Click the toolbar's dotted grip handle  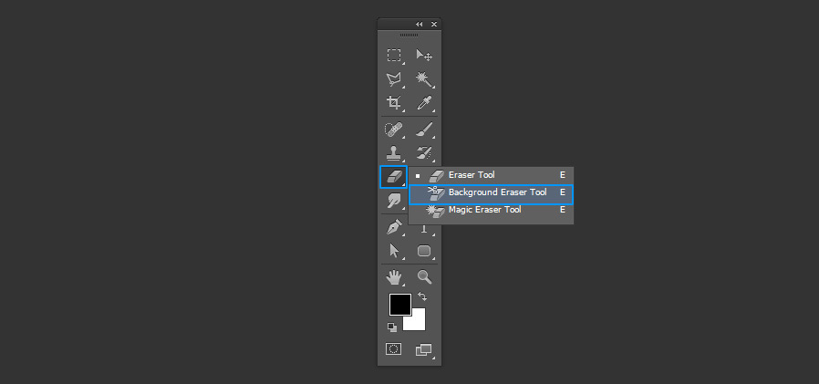pyautogui.click(x=409, y=35)
